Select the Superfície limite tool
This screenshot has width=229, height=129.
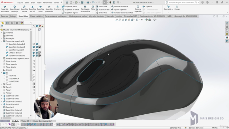click(40, 9)
